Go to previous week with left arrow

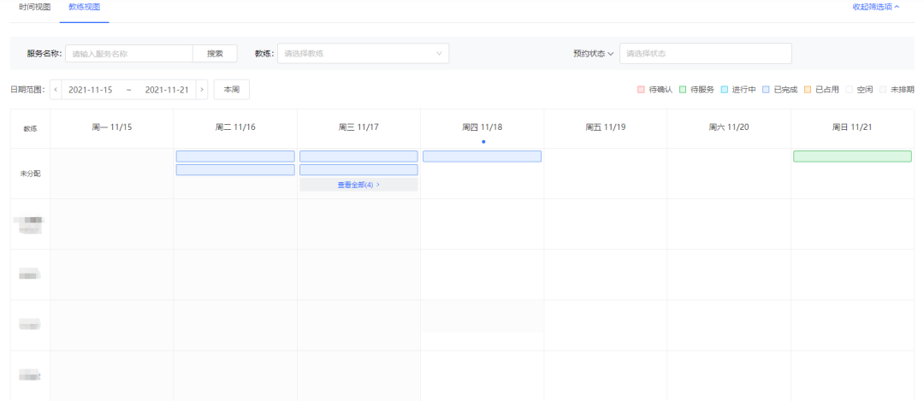[56, 90]
